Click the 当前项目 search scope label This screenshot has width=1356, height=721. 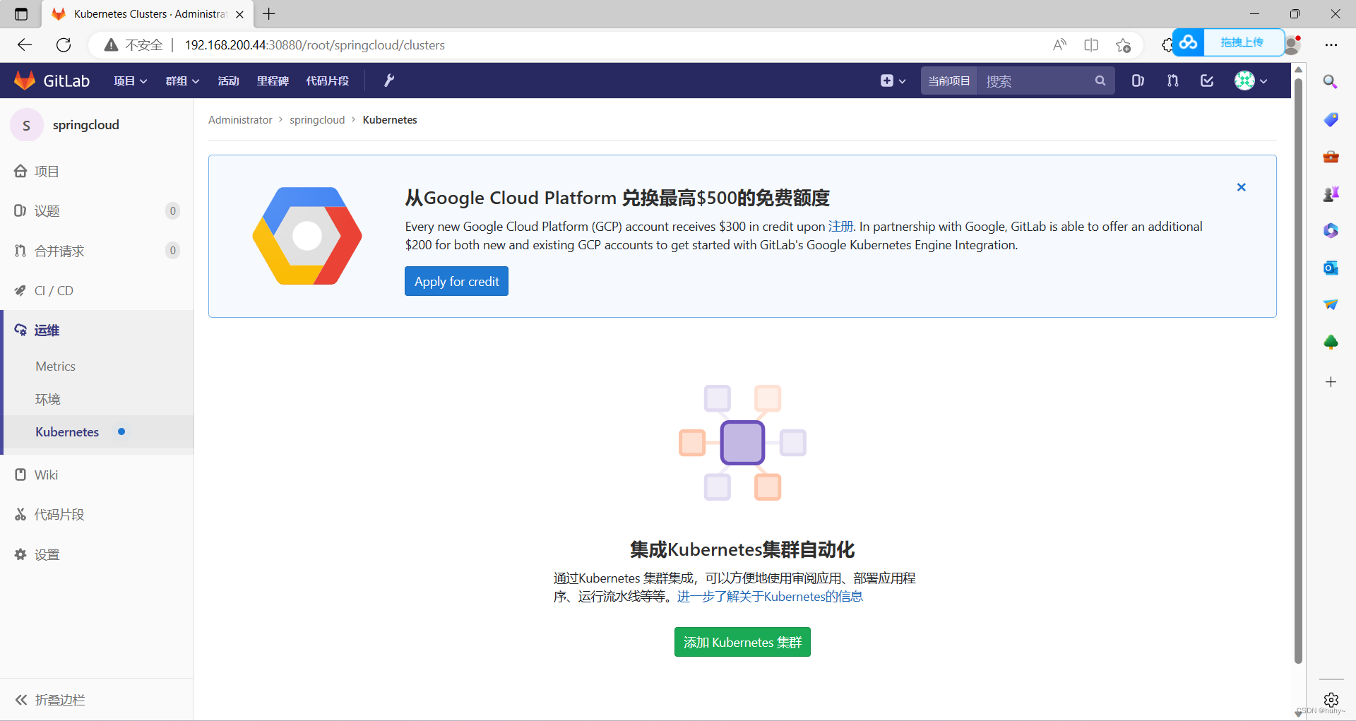(949, 81)
